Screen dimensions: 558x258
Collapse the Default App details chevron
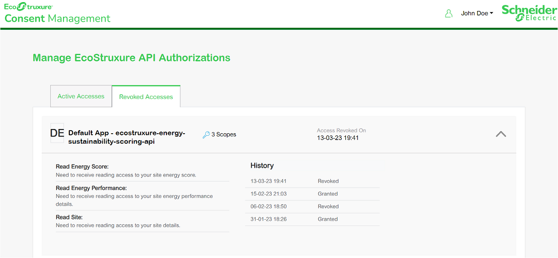coord(501,134)
